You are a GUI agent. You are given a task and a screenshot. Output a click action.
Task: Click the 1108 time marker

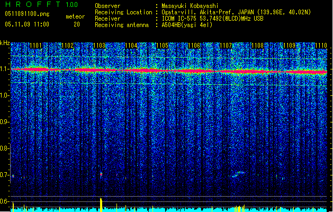pyautogui.click(x=257, y=46)
